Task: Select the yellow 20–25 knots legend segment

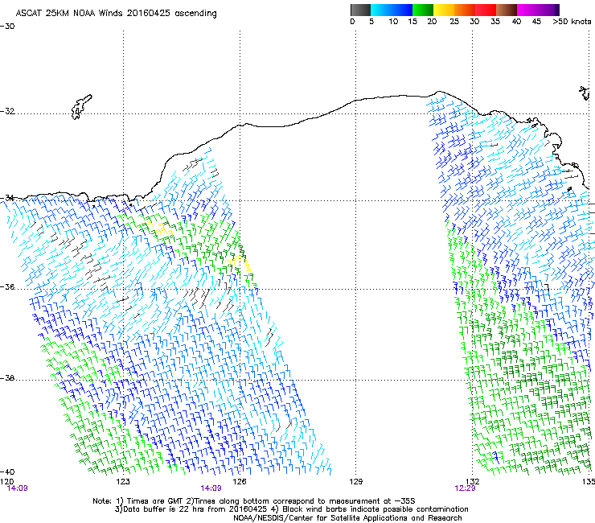Action: (444, 10)
